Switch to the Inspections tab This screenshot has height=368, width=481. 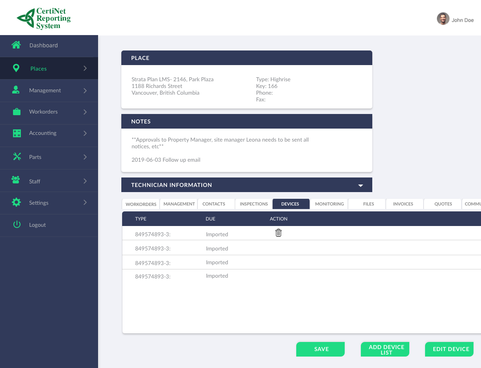coord(254,204)
